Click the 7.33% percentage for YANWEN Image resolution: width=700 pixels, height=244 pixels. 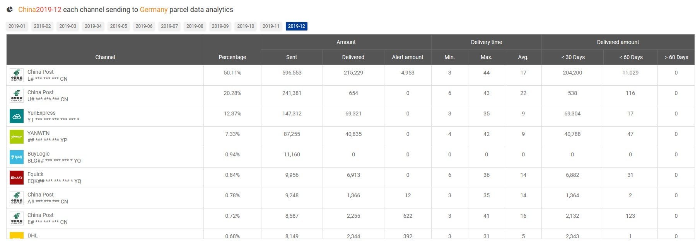coord(232,134)
